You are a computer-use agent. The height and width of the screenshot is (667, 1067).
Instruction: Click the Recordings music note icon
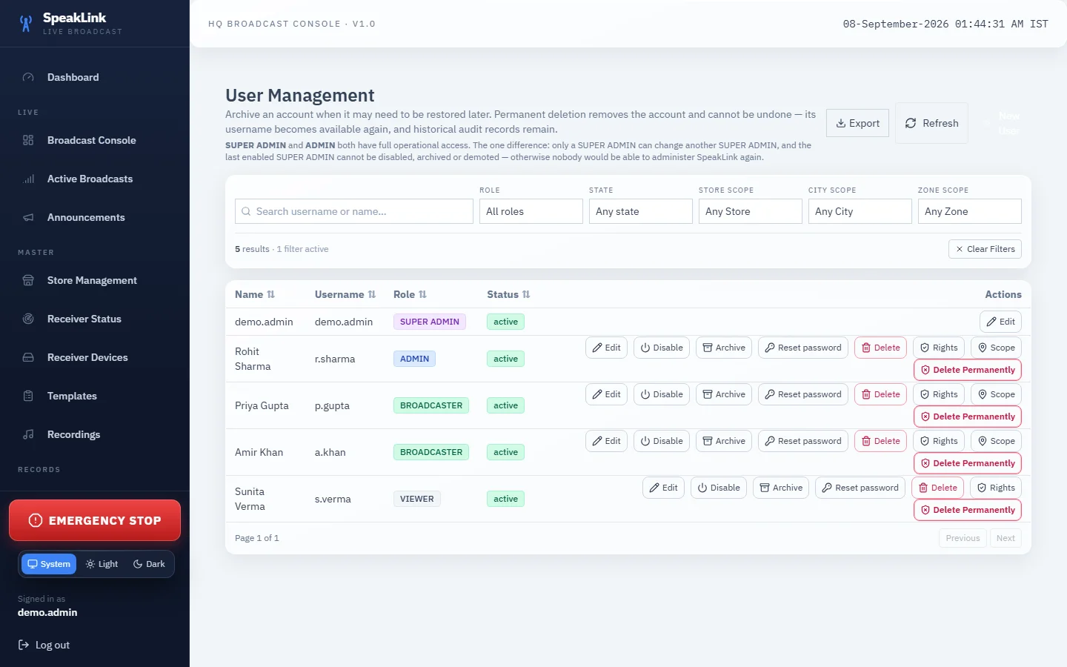[x=28, y=434]
